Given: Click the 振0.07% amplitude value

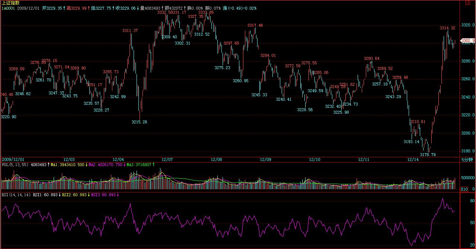Looking at the screenshot, I should 213,8.
